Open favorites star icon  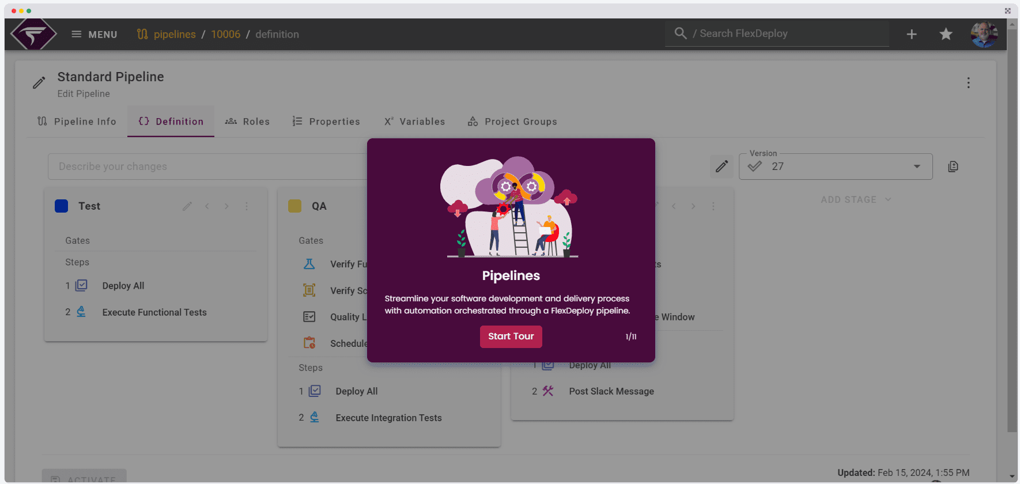coord(946,35)
